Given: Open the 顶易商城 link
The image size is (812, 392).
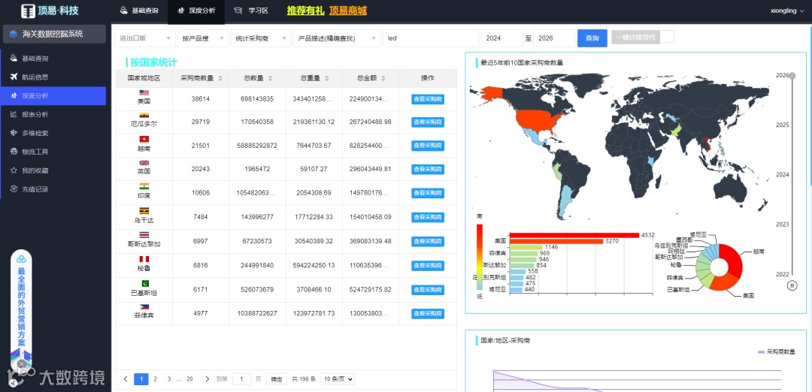Looking at the screenshot, I should click(348, 11).
